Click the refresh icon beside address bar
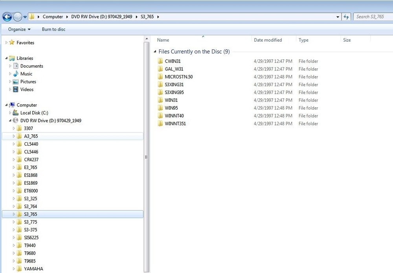The height and width of the screenshot is (273, 393). (346, 17)
